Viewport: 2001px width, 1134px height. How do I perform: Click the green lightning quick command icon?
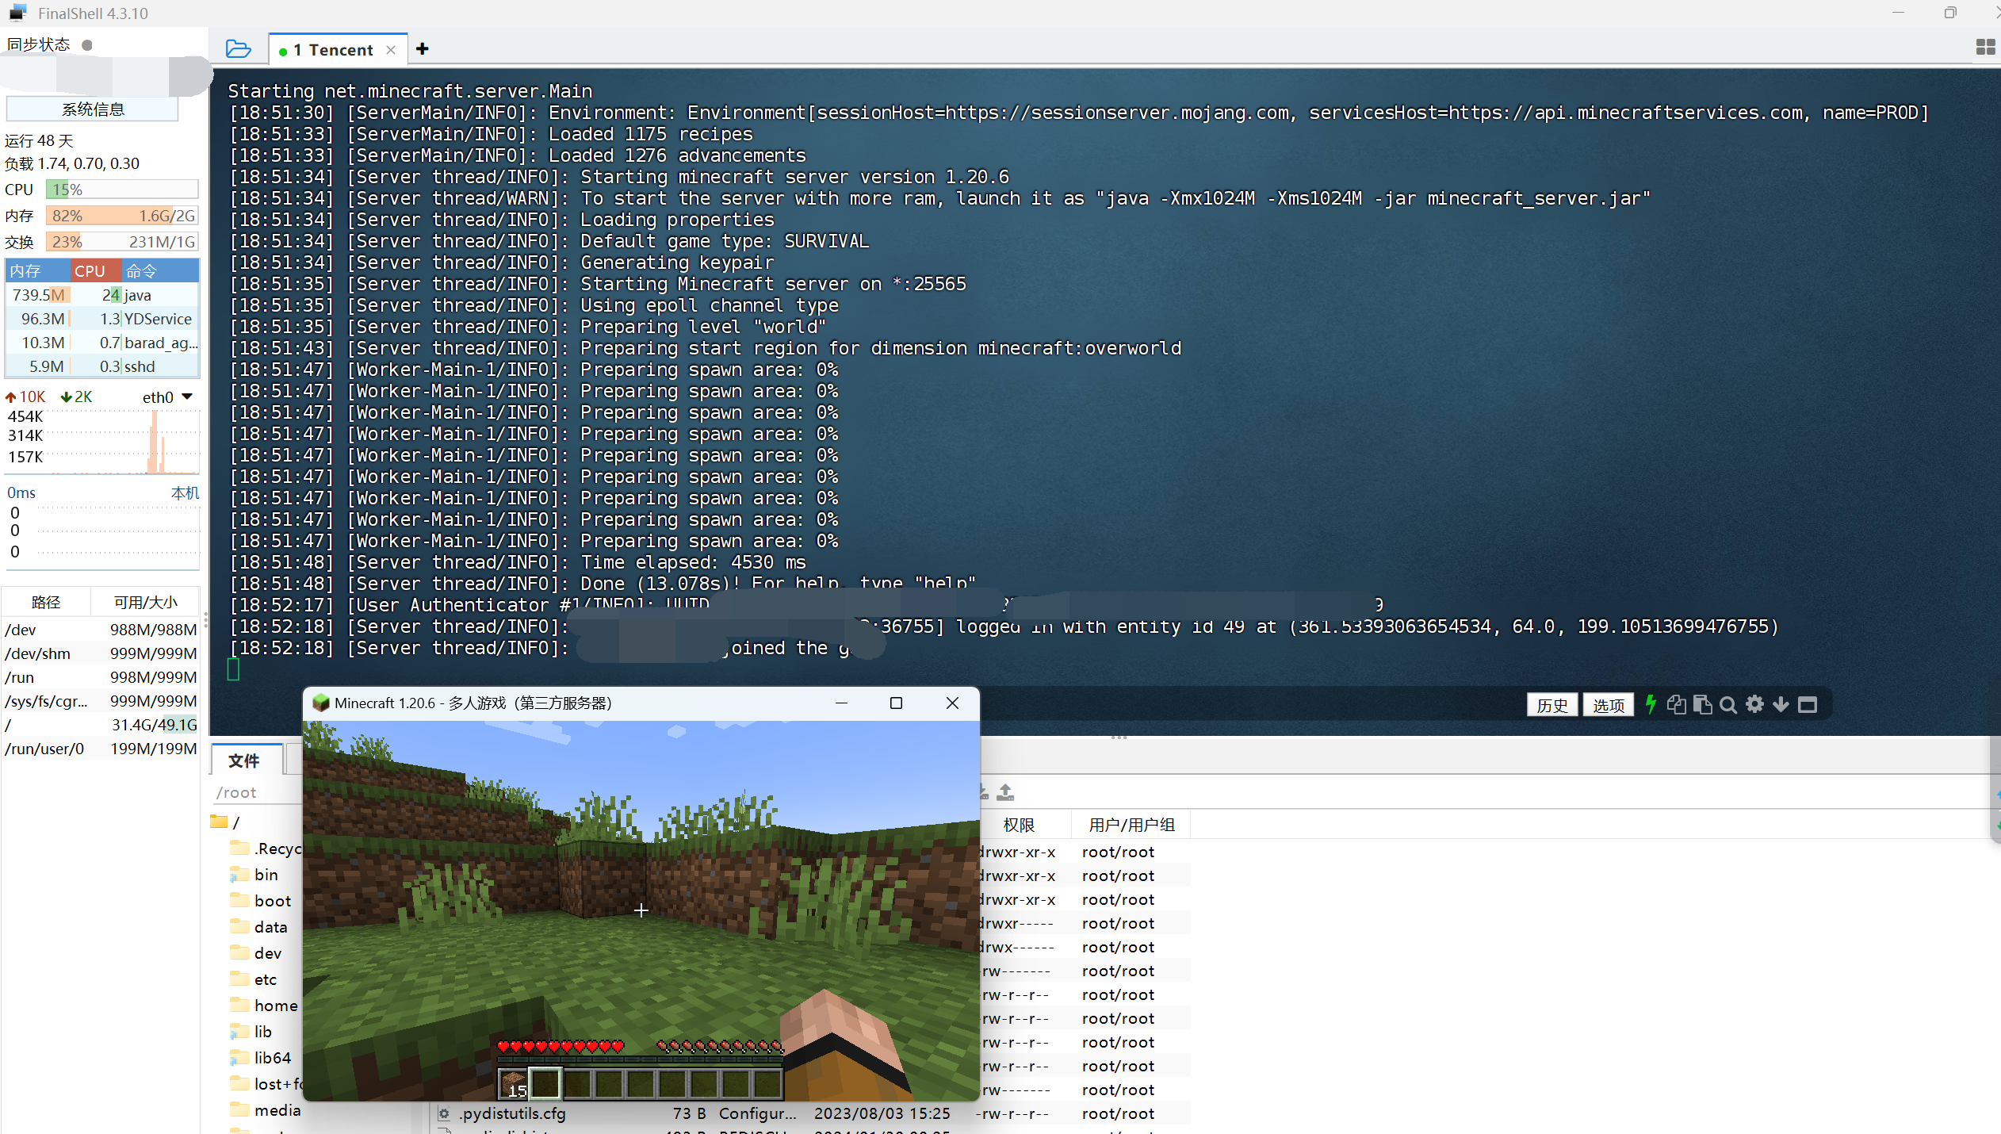coord(1651,704)
